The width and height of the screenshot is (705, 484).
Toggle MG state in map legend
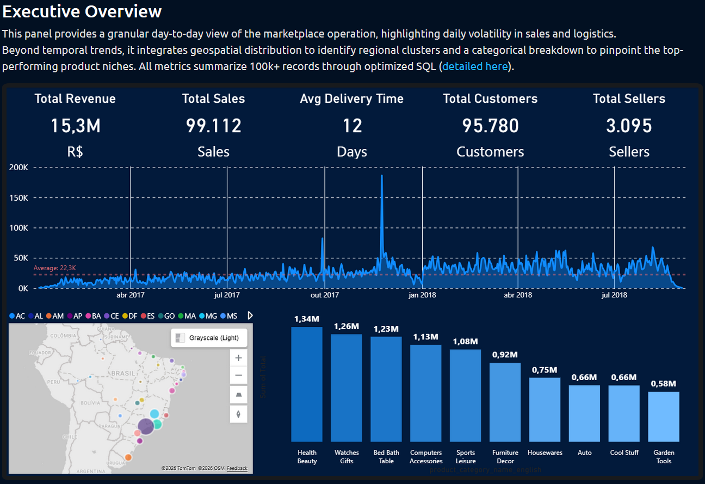click(209, 316)
